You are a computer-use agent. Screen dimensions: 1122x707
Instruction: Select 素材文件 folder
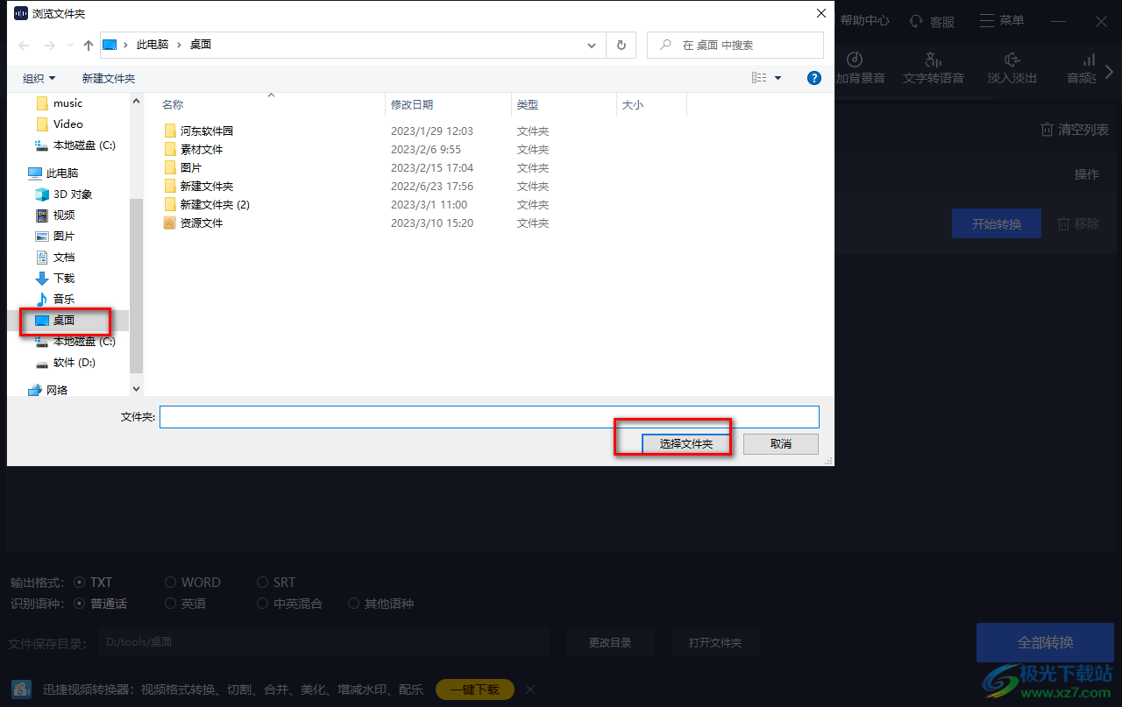pyautogui.click(x=202, y=149)
